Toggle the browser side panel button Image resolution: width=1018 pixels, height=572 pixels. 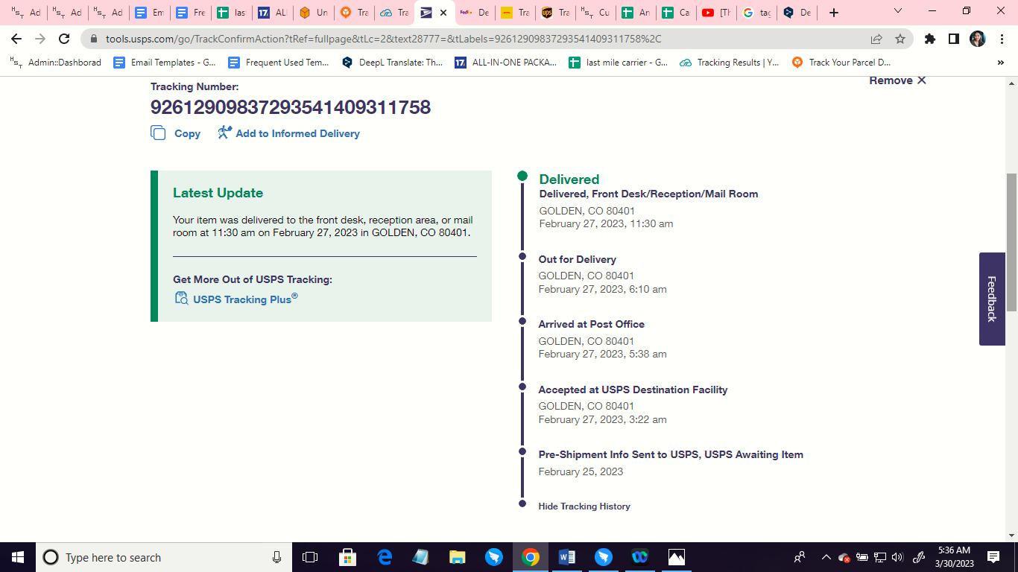(x=953, y=39)
